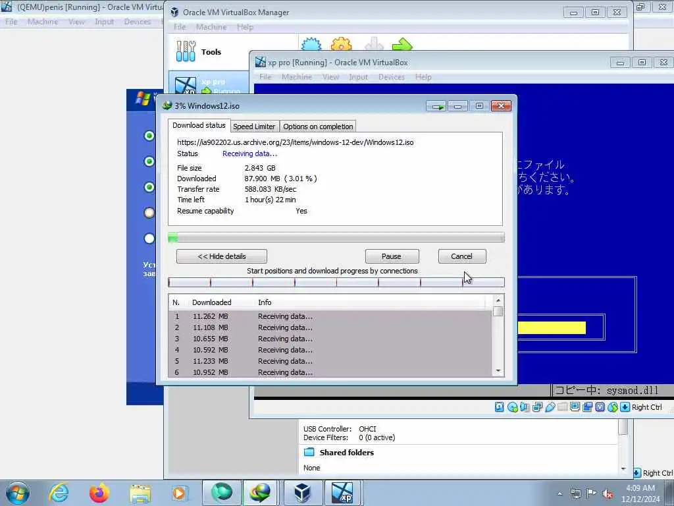674x506 pixels.
Task: Click recording indicator in xp pro status bar
Action: pos(588,407)
